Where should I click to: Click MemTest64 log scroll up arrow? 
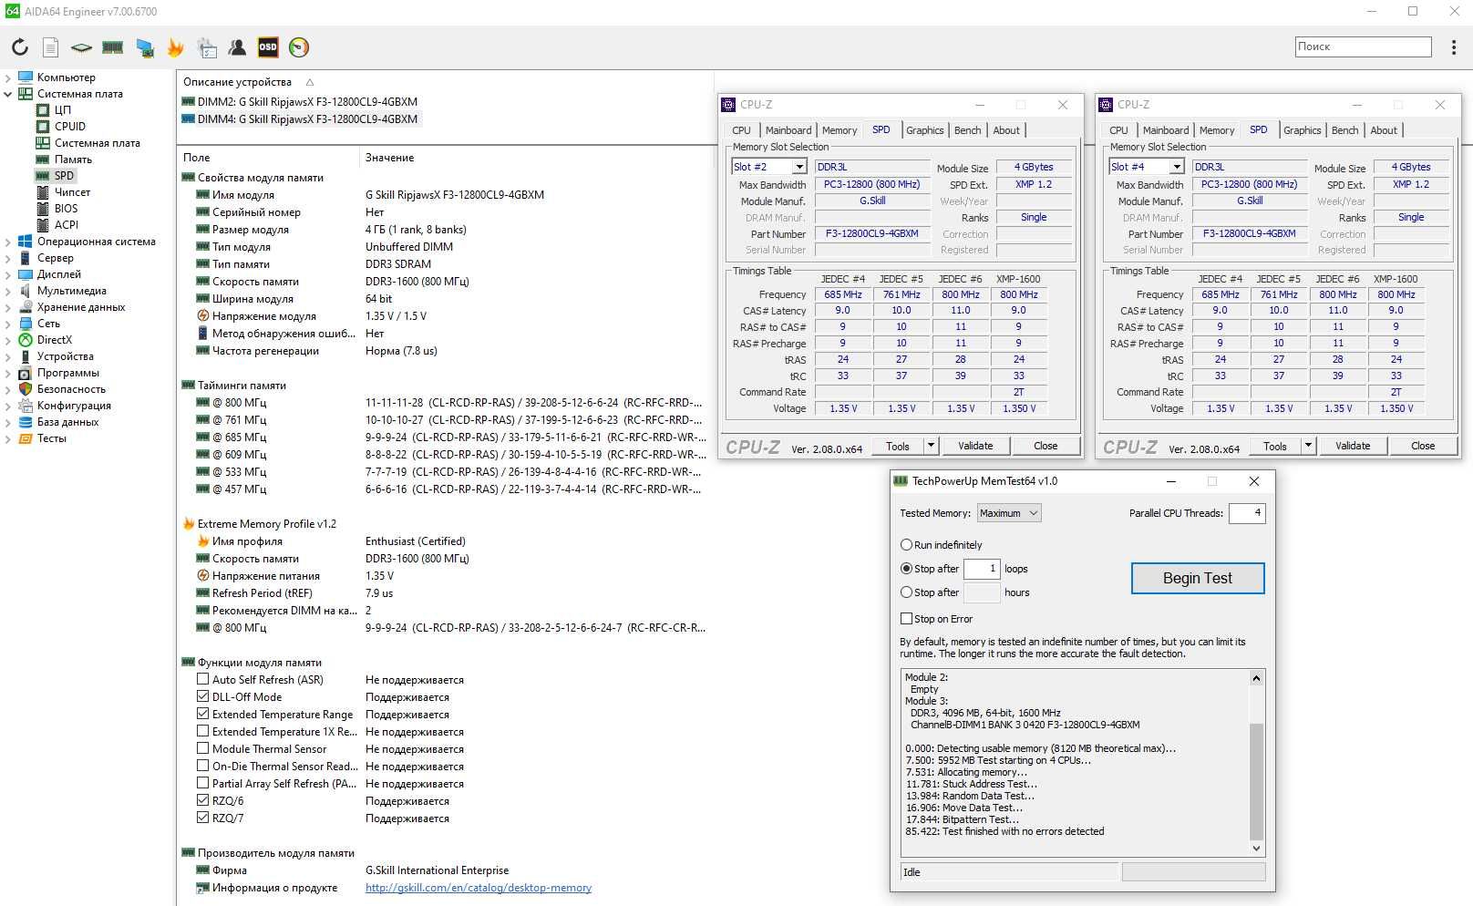[x=1256, y=678]
